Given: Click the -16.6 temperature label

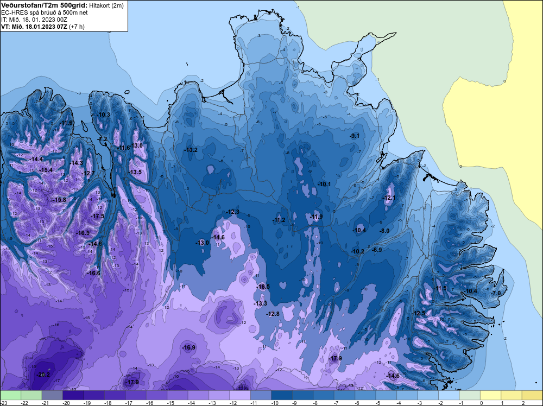Looking at the screenshot, I should pos(93,274).
